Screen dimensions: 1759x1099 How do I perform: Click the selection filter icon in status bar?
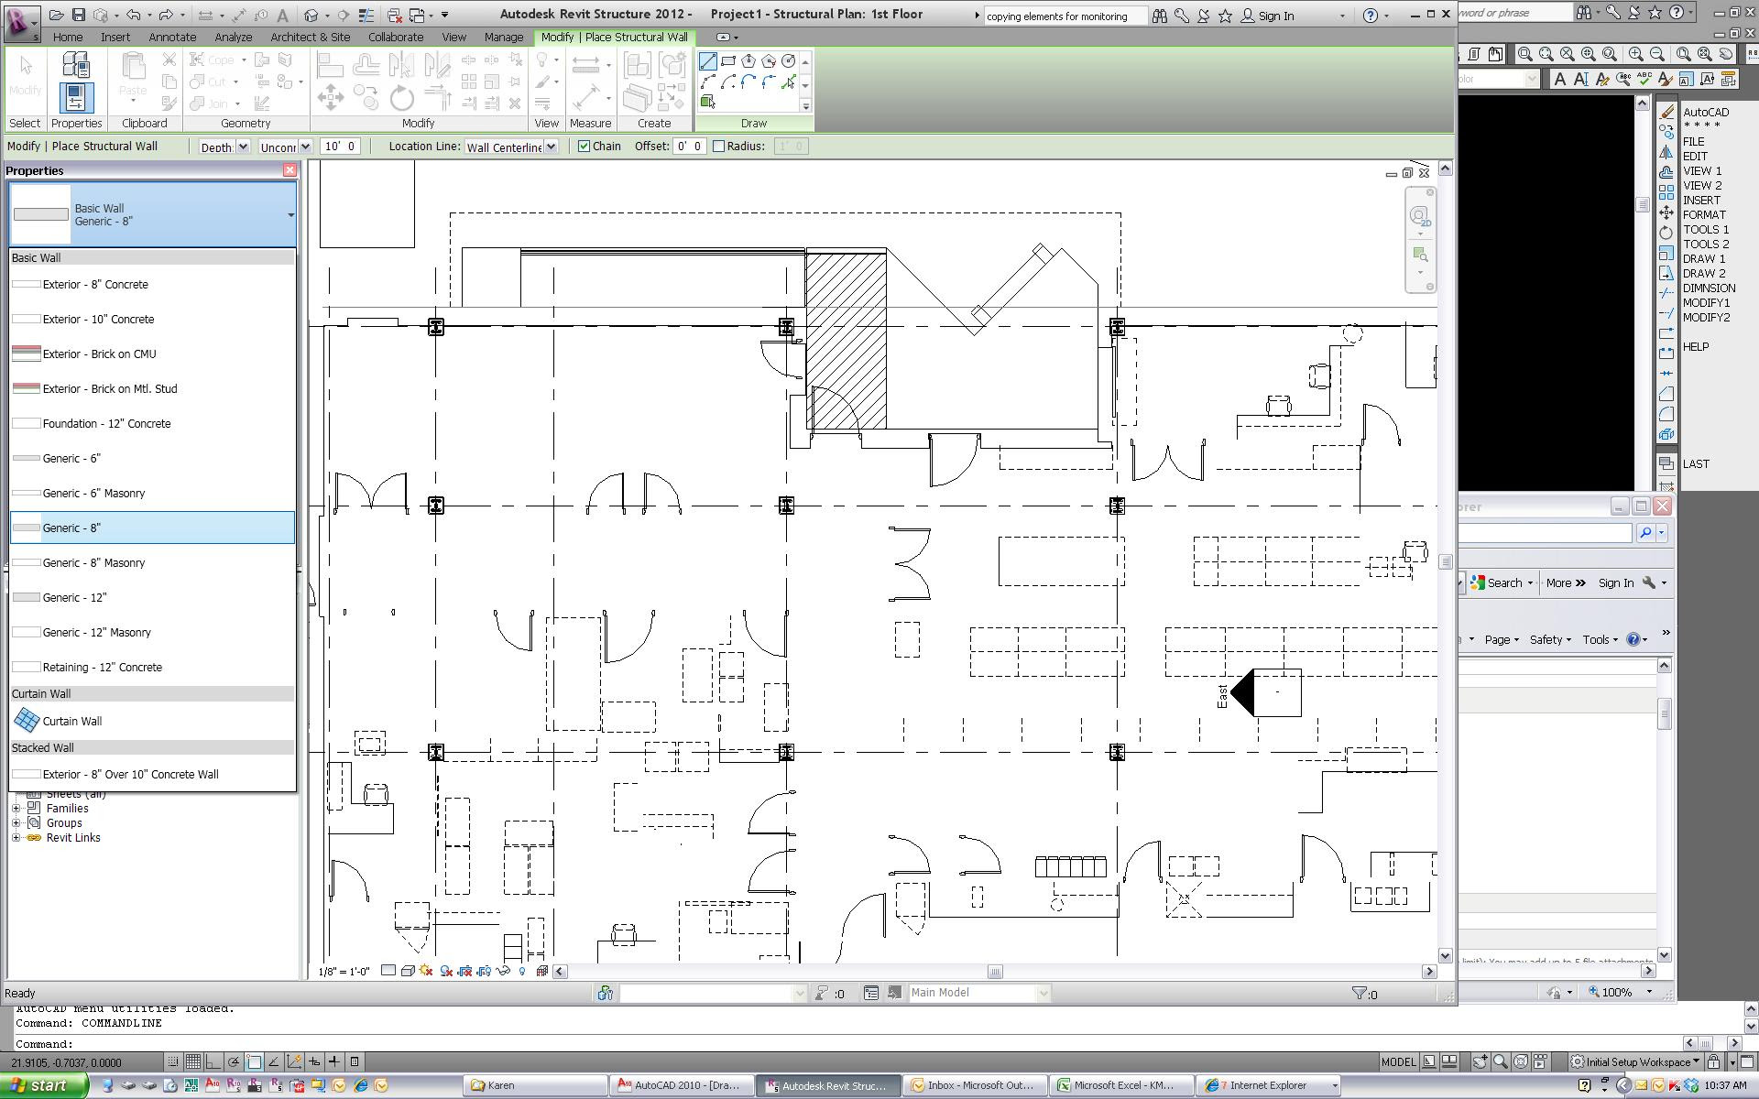pyautogui.click(x=1359, y=993)
